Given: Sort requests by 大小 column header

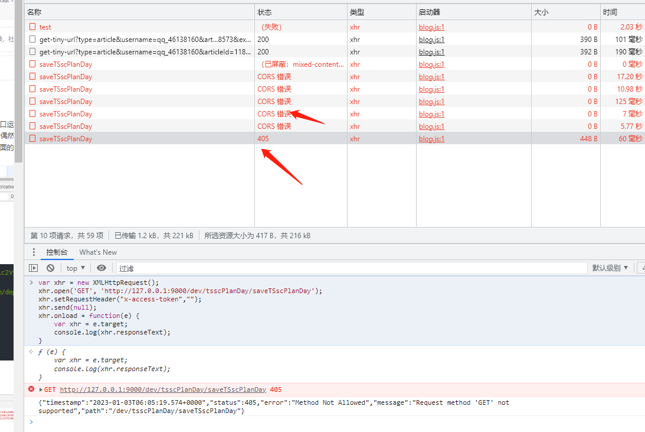Looking at the screenshot, I should tap(566, 12).
